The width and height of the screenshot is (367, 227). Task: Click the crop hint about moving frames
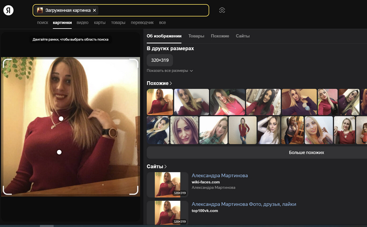tap(70, 39)
